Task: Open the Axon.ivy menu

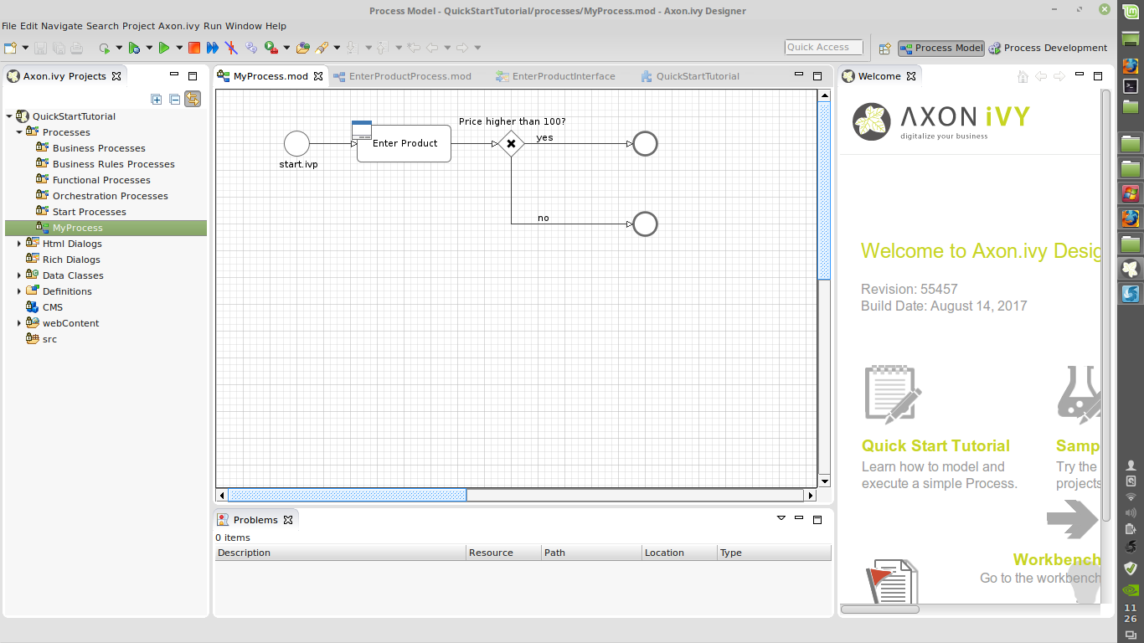Action: [x=179, y=26]
